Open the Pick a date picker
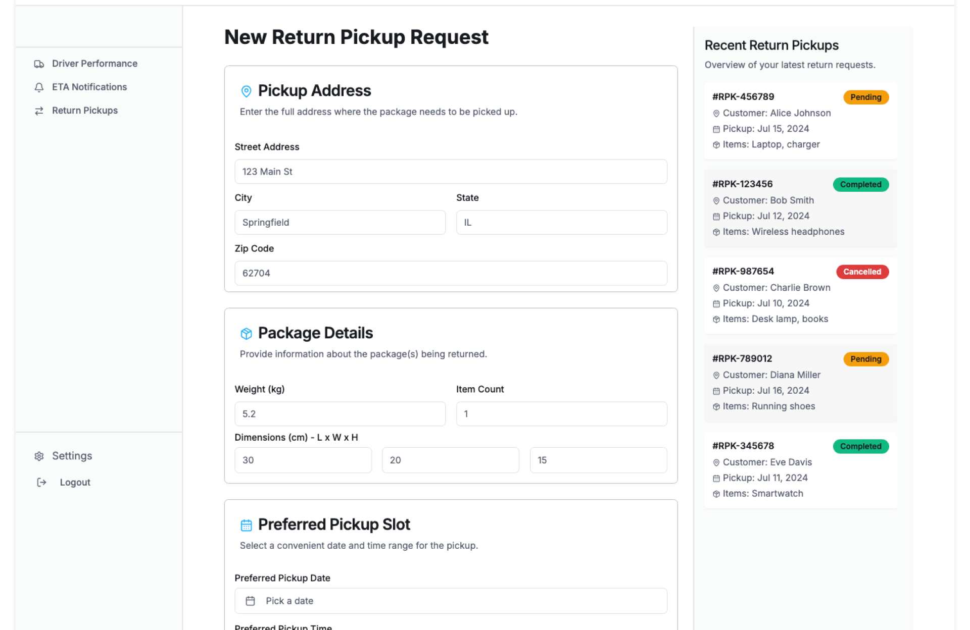This screenshot has height=630, width=970. 450,601
